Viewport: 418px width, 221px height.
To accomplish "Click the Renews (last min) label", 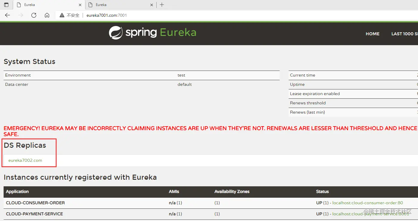I will (x=307, y=112).
